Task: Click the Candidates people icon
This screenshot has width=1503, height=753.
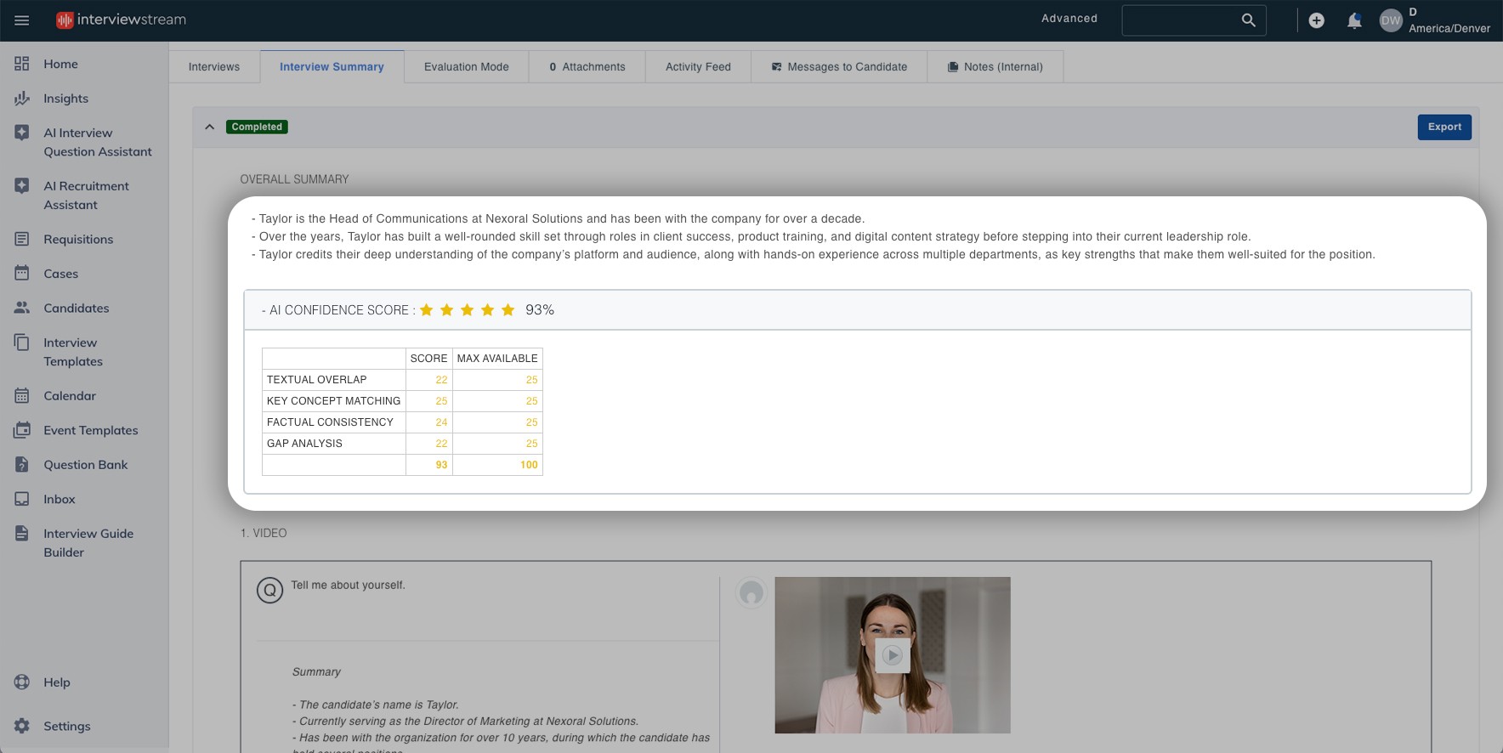Action: 22,308
